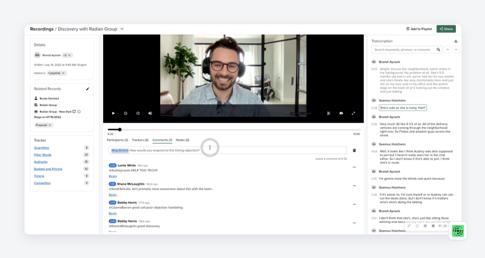Click the comment input field
Viewport: 485px width, 258px height.
click(228, 150)
